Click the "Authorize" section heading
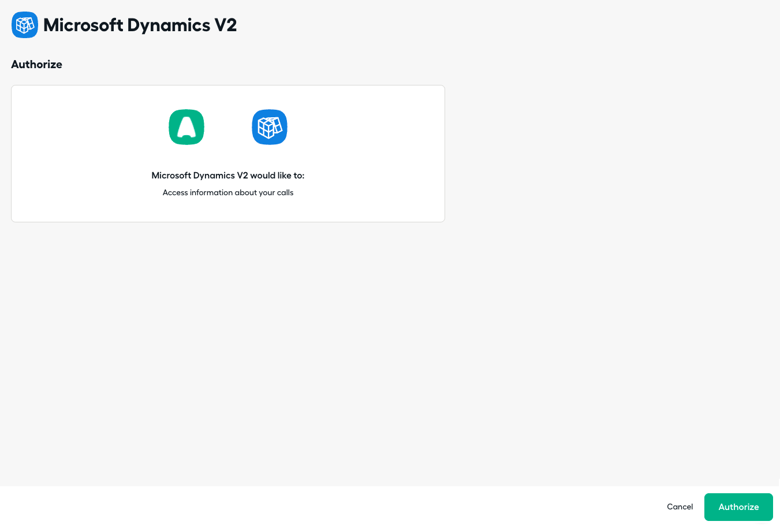This screenshot has width=780, height=525. 36,64
